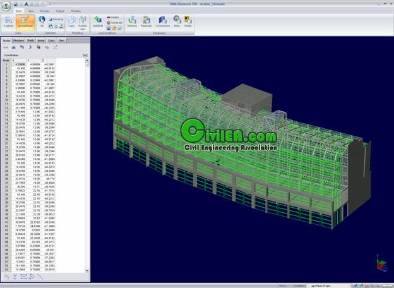Click the purple node tool icon
This screenshot has width=394, height=288.
click(x=22, y=47)
